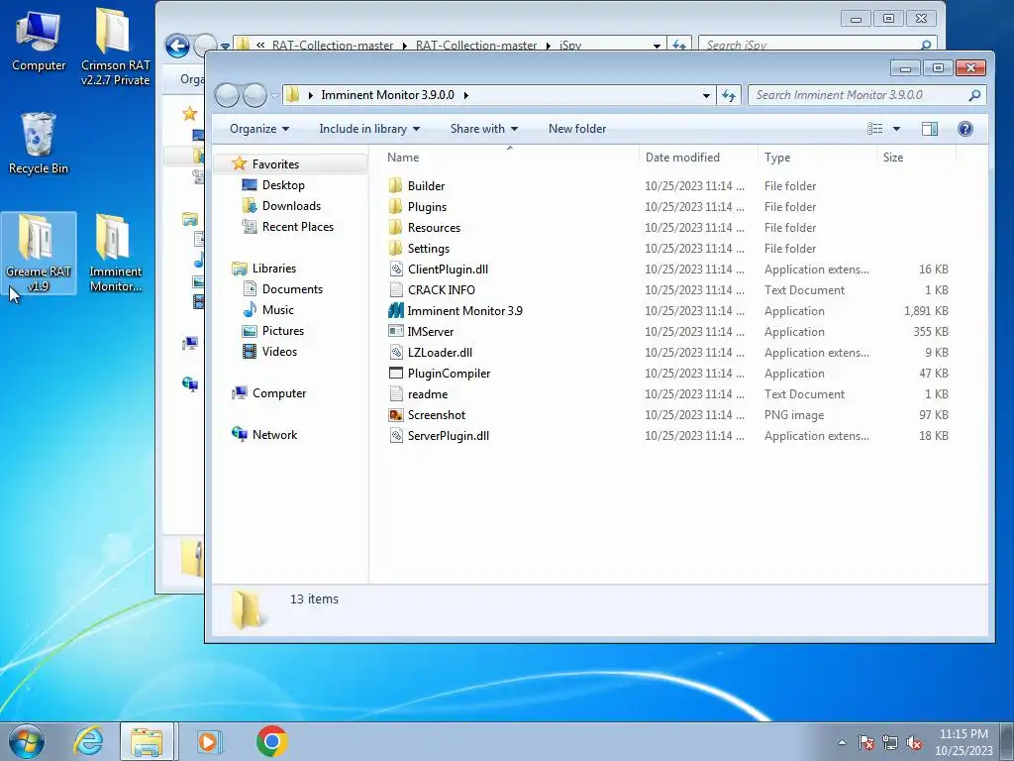This screenshot has width=1014, height=761.
Task: Open the Organize dropdown menu
Action: (x=259, y=129)
